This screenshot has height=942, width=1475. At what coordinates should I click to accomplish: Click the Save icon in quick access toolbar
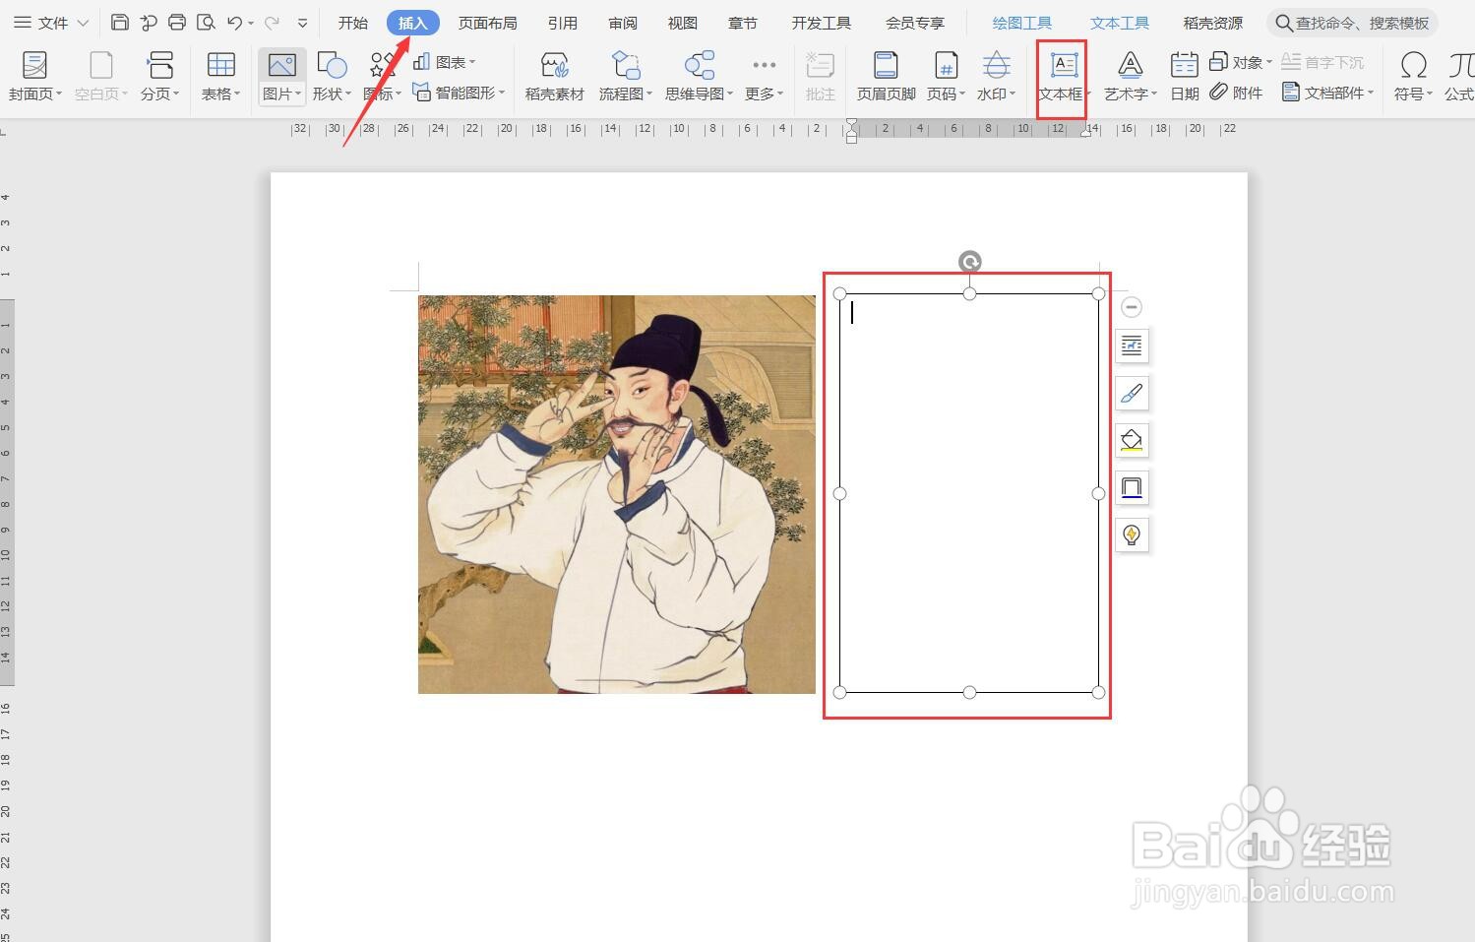(120, 22)
